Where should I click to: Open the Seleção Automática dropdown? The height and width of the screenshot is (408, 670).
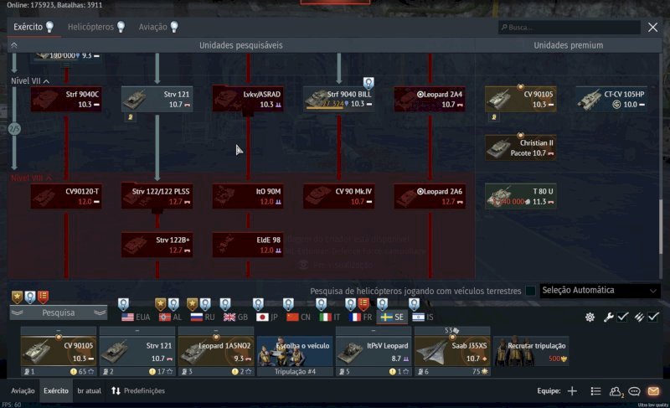click(600, 291)
